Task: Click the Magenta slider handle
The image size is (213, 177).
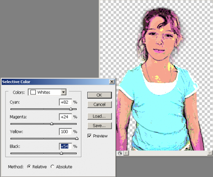Action: click(x=51, y=123)
